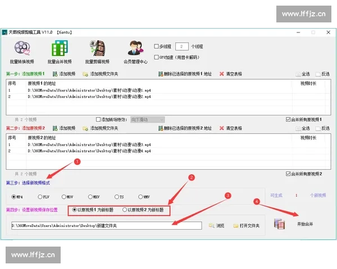Click 全选 in step one
The image size is (337, 269).
click(303, 74)
